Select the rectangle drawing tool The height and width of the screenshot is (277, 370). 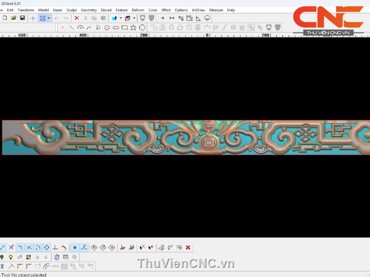coord(125,27)
